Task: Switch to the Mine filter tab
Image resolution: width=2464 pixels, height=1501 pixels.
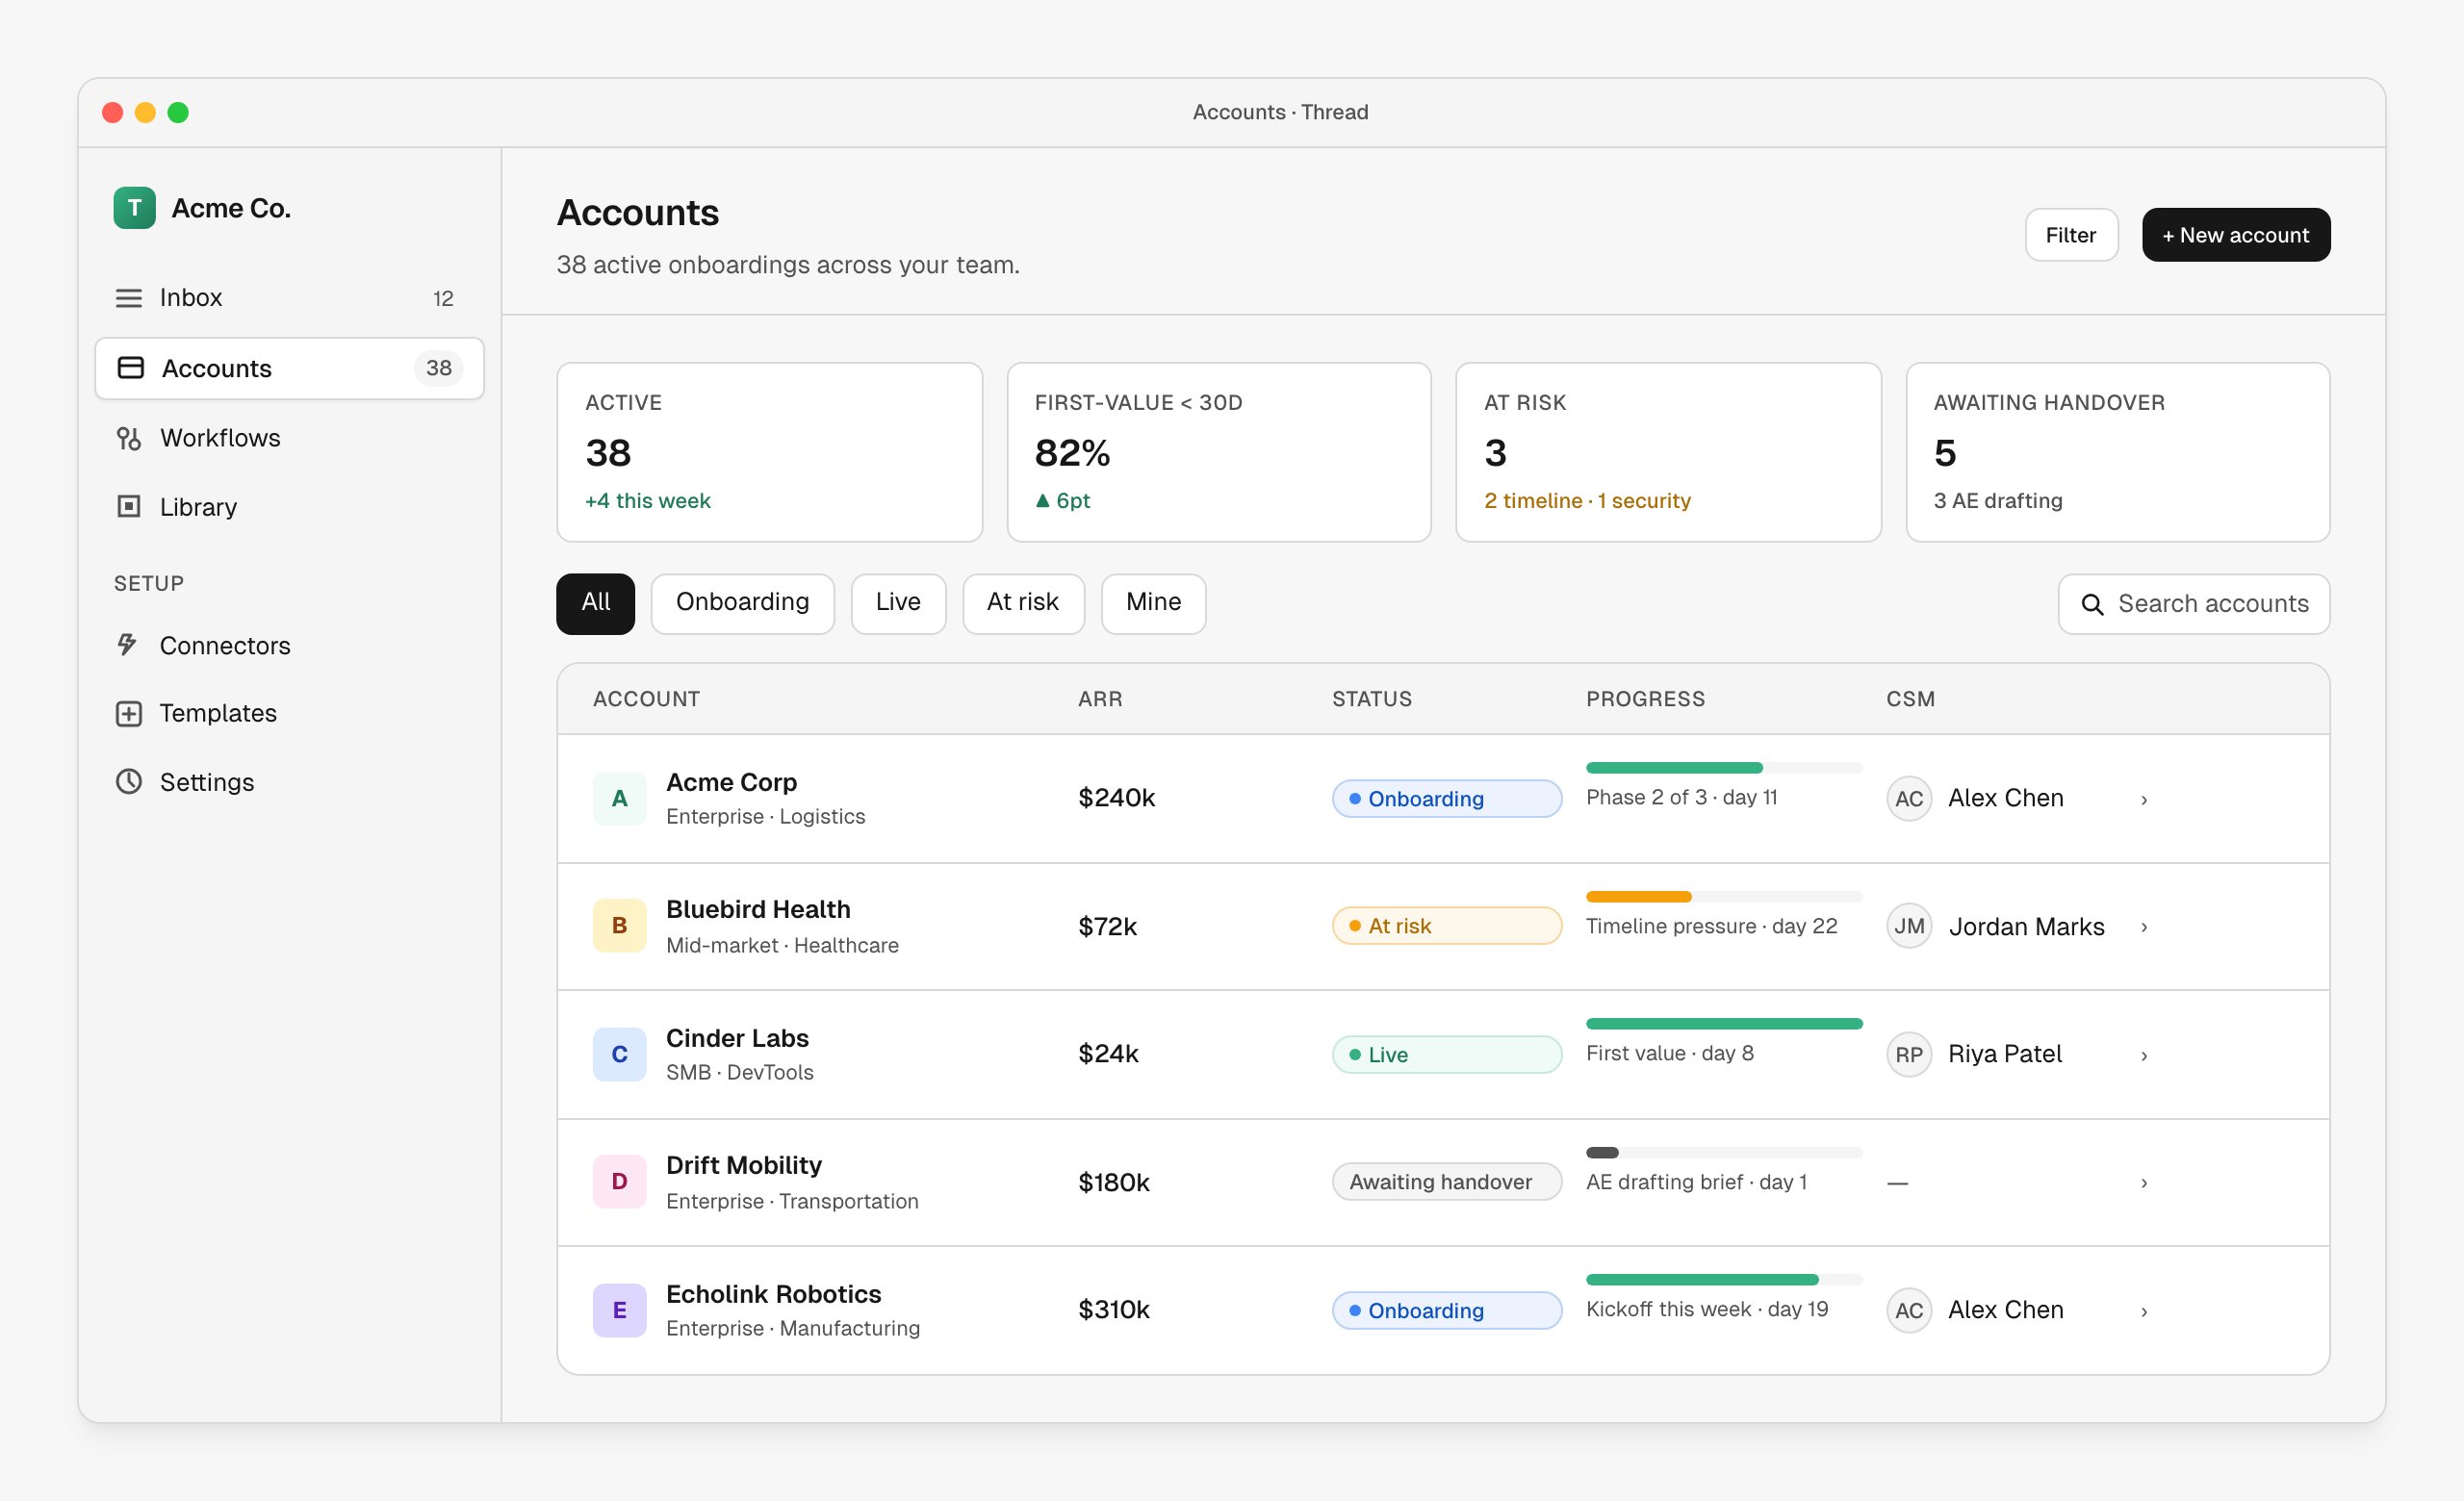Action: tap(1153, 602)
